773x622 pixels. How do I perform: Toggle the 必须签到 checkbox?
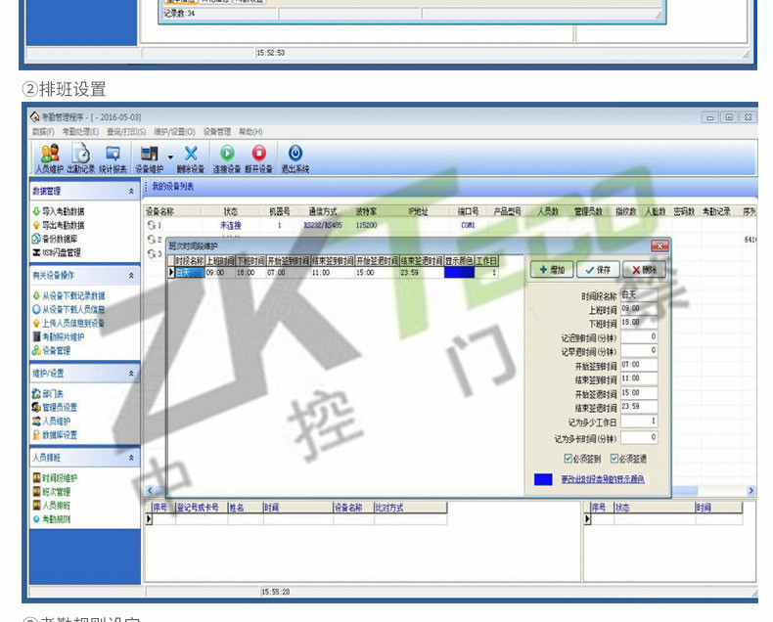click(568, 459)
